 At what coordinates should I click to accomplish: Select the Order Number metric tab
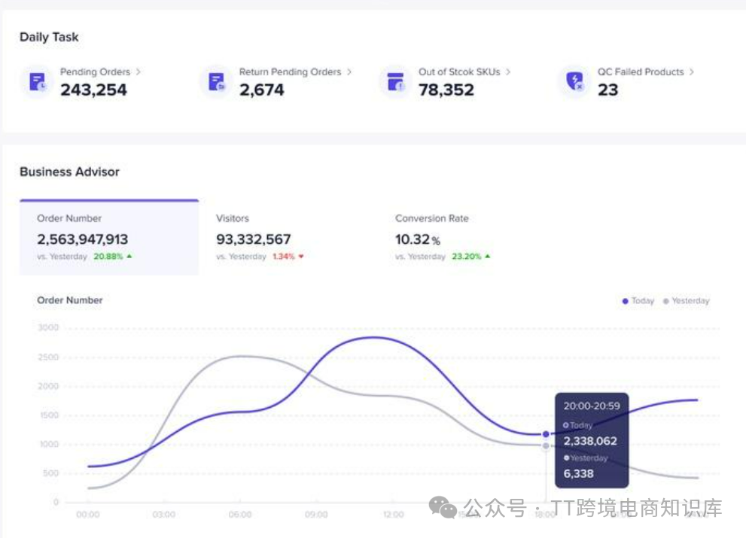(109, 237)
